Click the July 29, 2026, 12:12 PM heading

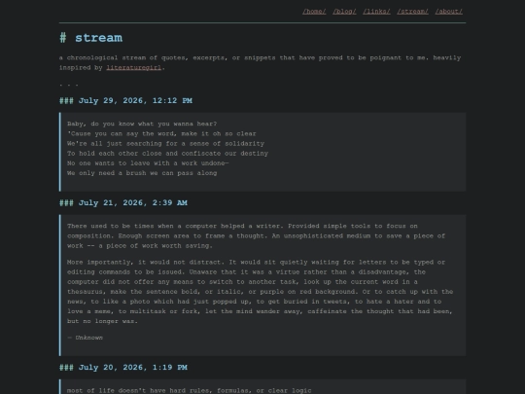pos(125,101)
